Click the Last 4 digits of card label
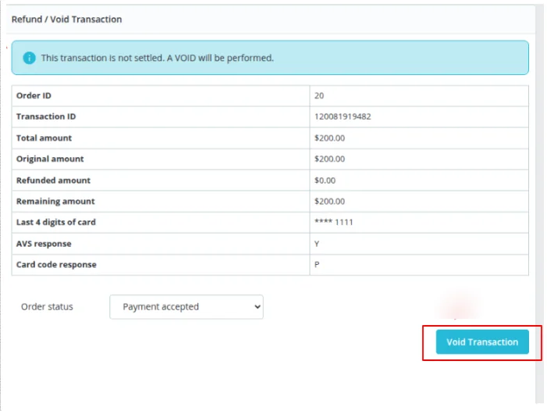This screenshot has height=411, width=547. 56,222
